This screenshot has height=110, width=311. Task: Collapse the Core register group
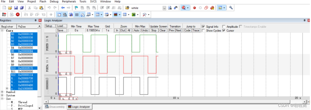(x=2, y=31)
